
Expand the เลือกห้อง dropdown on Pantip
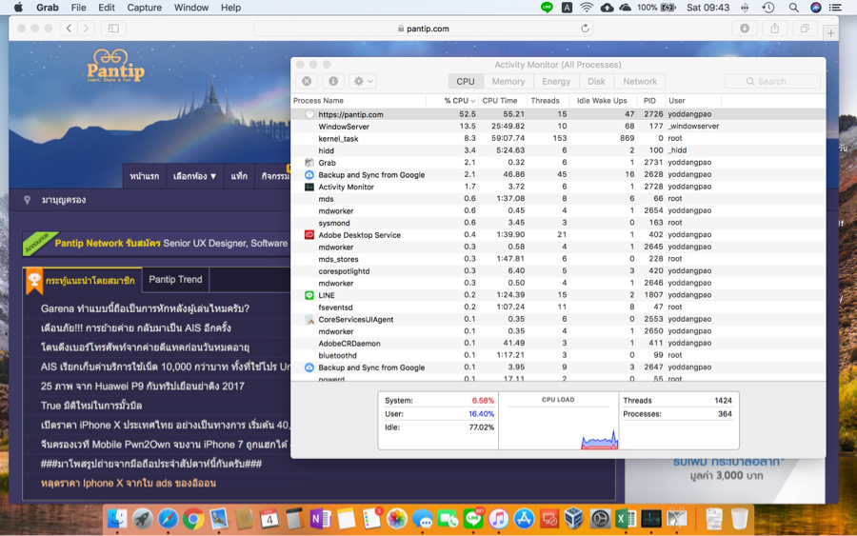point(194,176)
